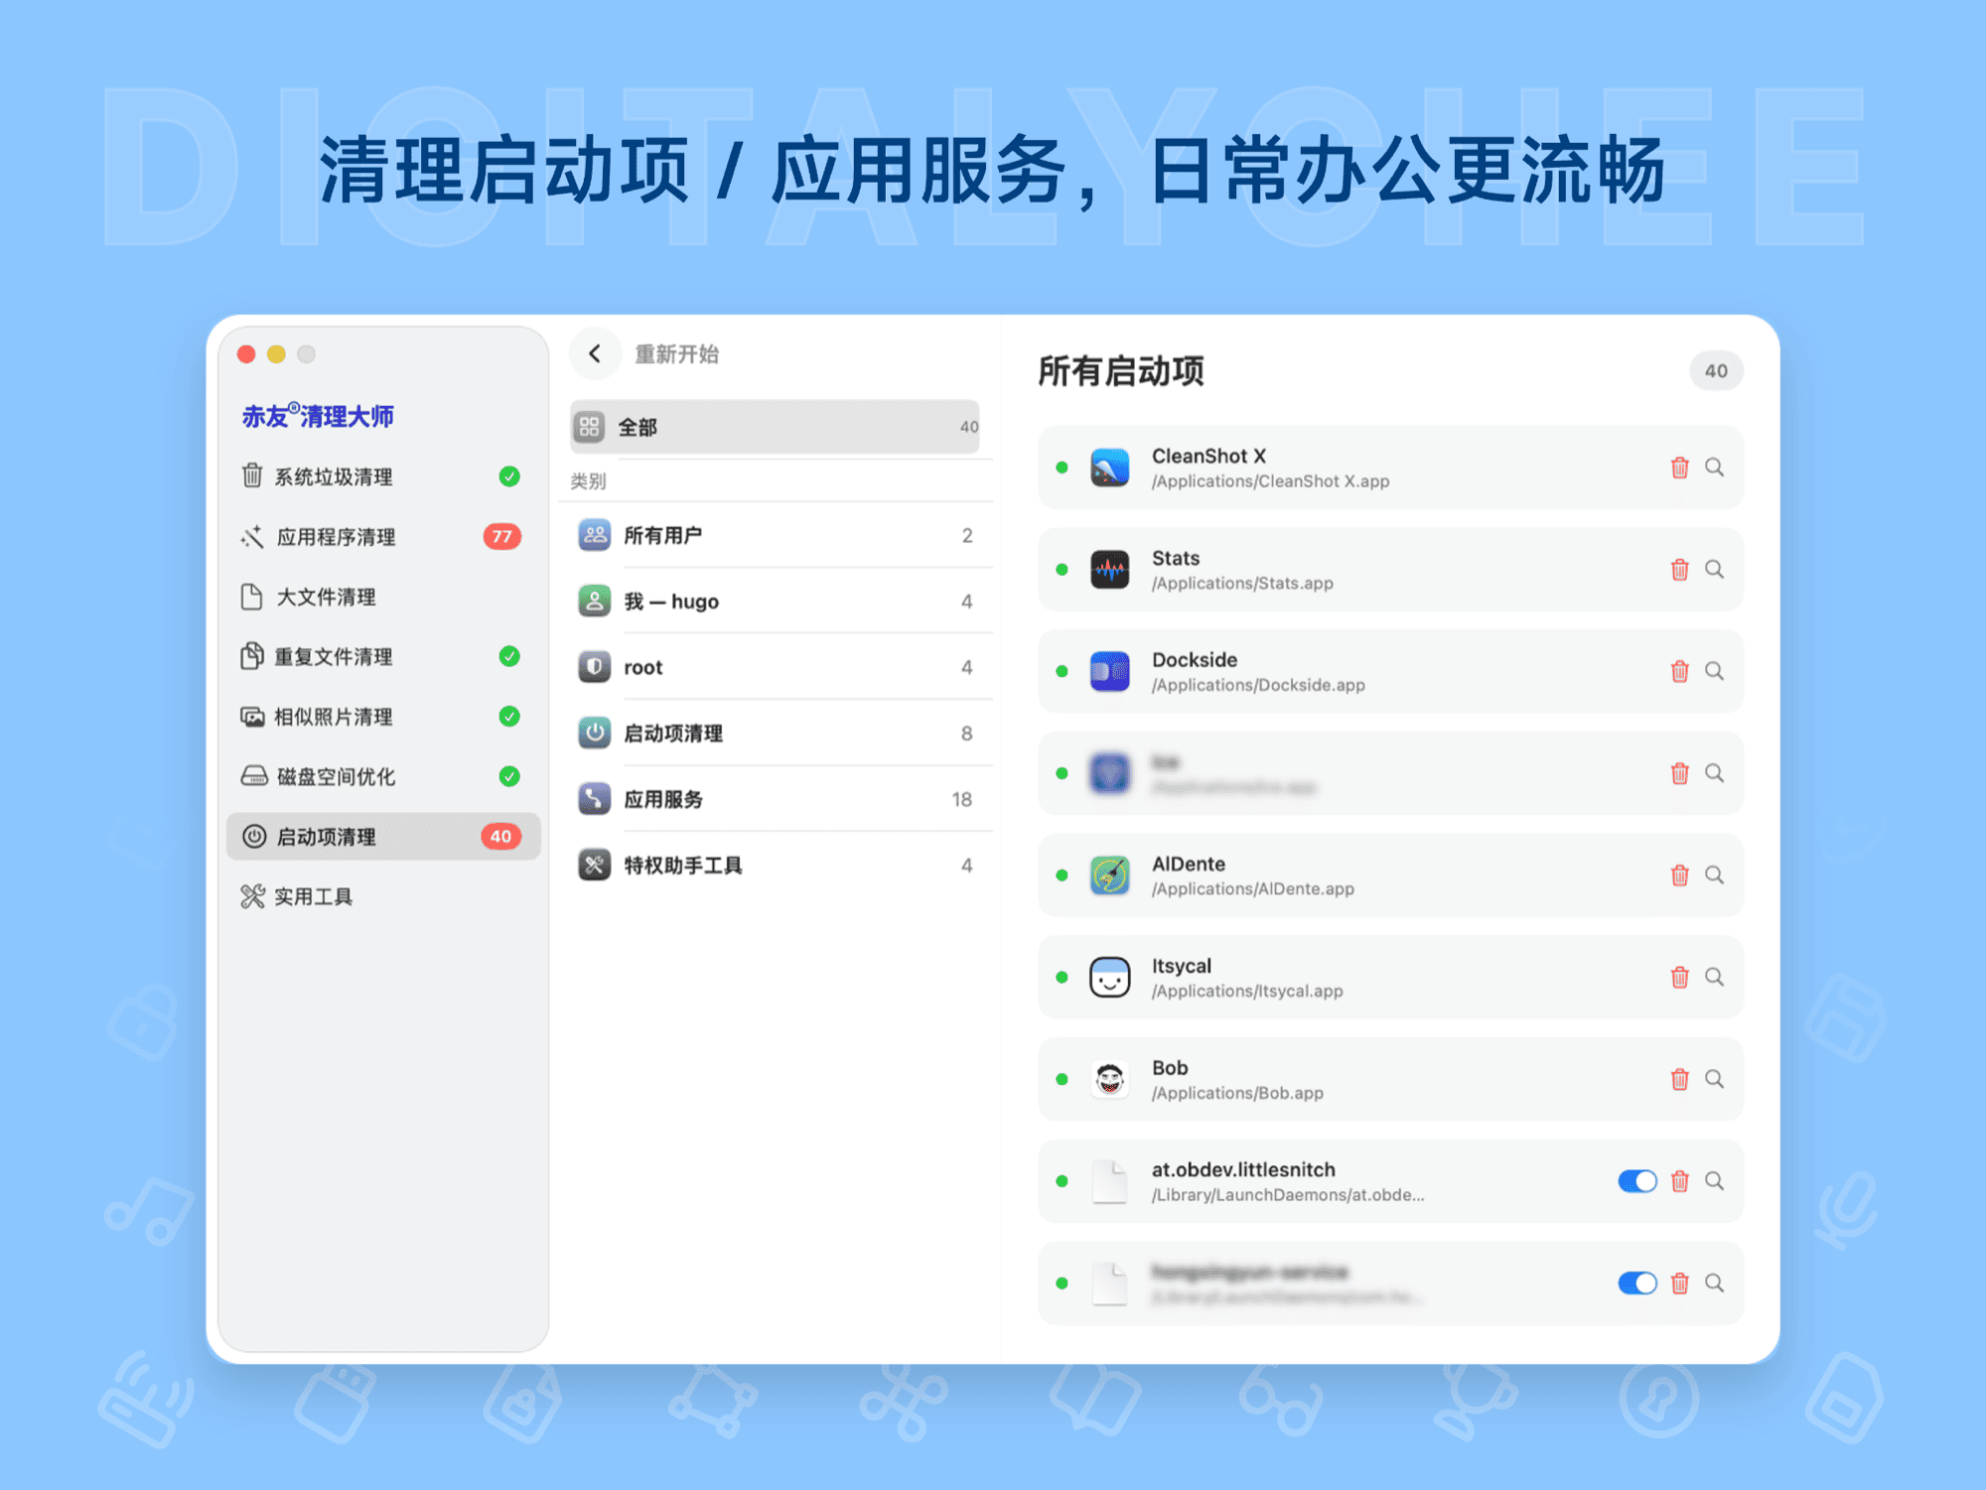Click the search magnifier for CleanShot X
This screenshot has width=1986, height=1490.
pyautogui.click(x=1714, y=468)
